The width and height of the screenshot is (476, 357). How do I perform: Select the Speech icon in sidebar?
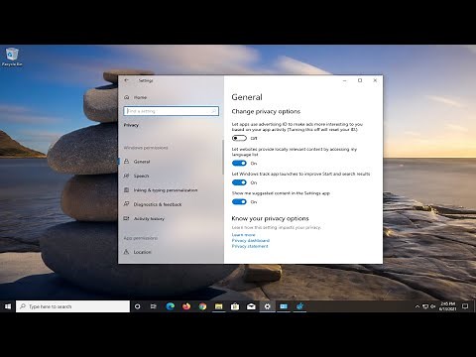coord(126,176)
